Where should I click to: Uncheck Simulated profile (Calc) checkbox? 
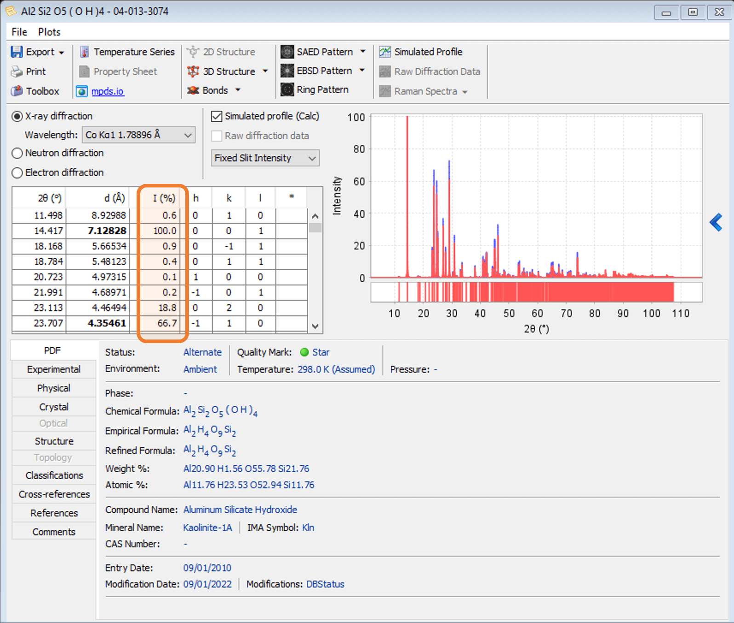(x=217, y=116)
